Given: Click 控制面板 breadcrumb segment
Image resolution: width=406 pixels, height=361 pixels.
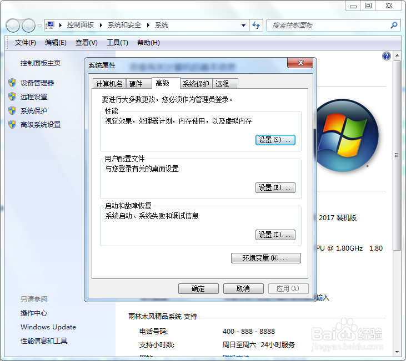Looking at the screenshot, I should [81, 25].
